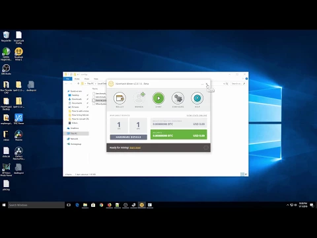
Task: Open the View tab in File Explorer
Action: (x=96, y=79)
